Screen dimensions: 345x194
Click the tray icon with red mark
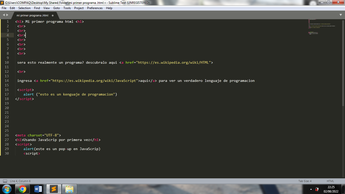(317, 189)
